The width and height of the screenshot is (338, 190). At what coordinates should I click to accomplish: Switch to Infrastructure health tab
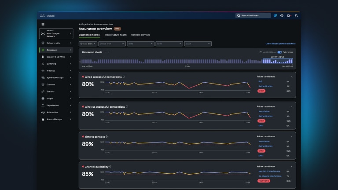point(116,35)
